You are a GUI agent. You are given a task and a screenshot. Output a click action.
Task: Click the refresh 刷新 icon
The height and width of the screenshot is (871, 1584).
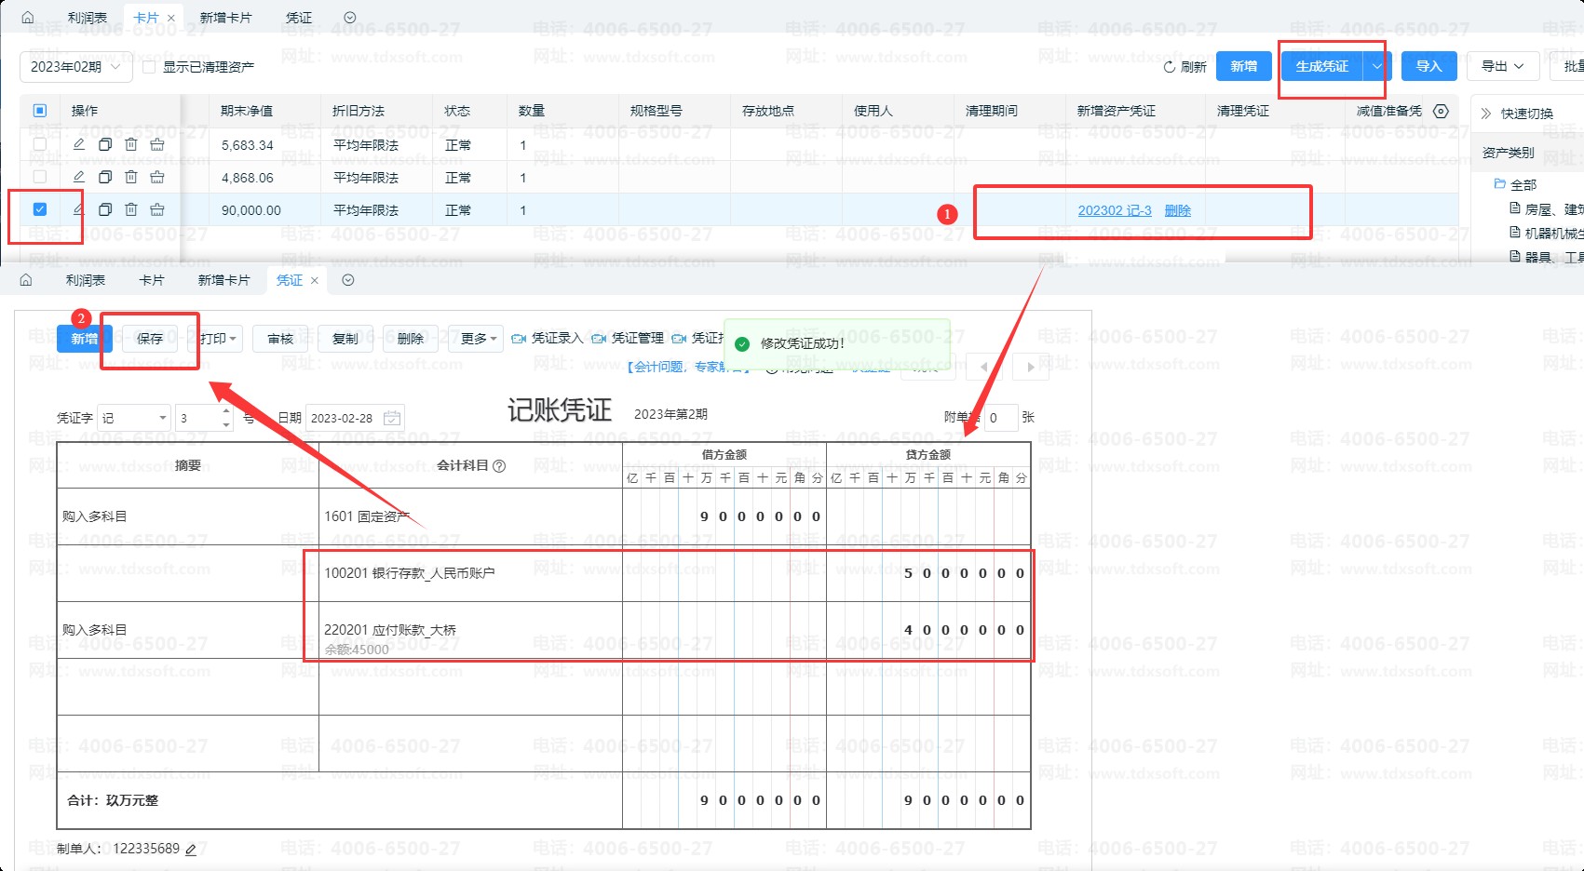pos(1170,67)
